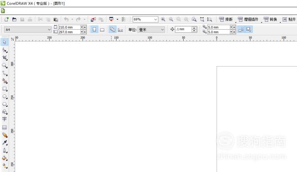Open the 转换 toolbar menu
The width and height of the screenshot is (297, 172).
270,19
